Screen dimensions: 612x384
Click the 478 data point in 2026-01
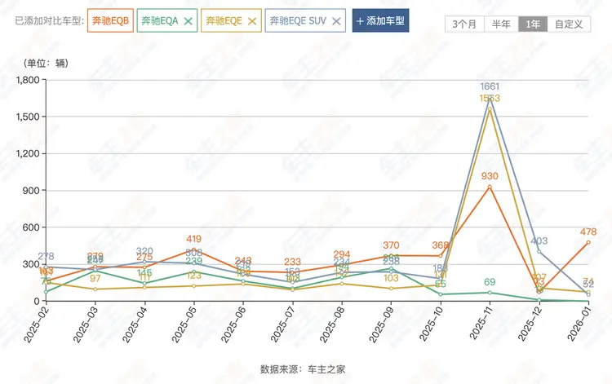pyautogui.click(x=588, y=242)
